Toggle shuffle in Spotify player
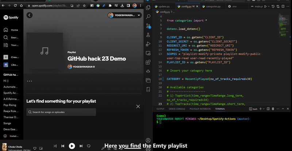The width and height of the screenshot is (292, 151). pyautogui.click(x=55, y=146)
